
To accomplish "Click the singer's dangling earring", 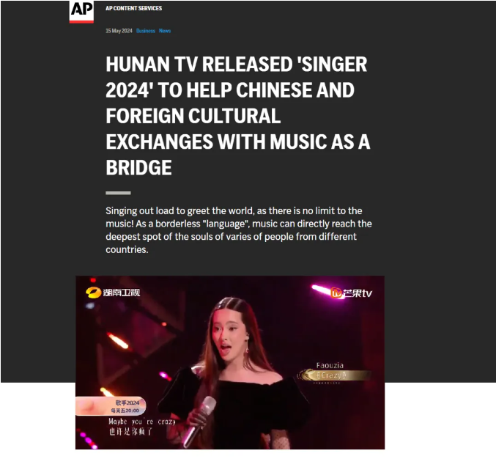I will [x=247, y=350].
